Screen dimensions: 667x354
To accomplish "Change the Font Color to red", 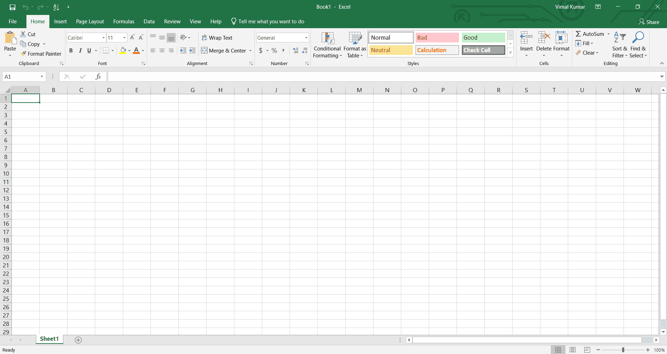I will click(x=136, y=50).
